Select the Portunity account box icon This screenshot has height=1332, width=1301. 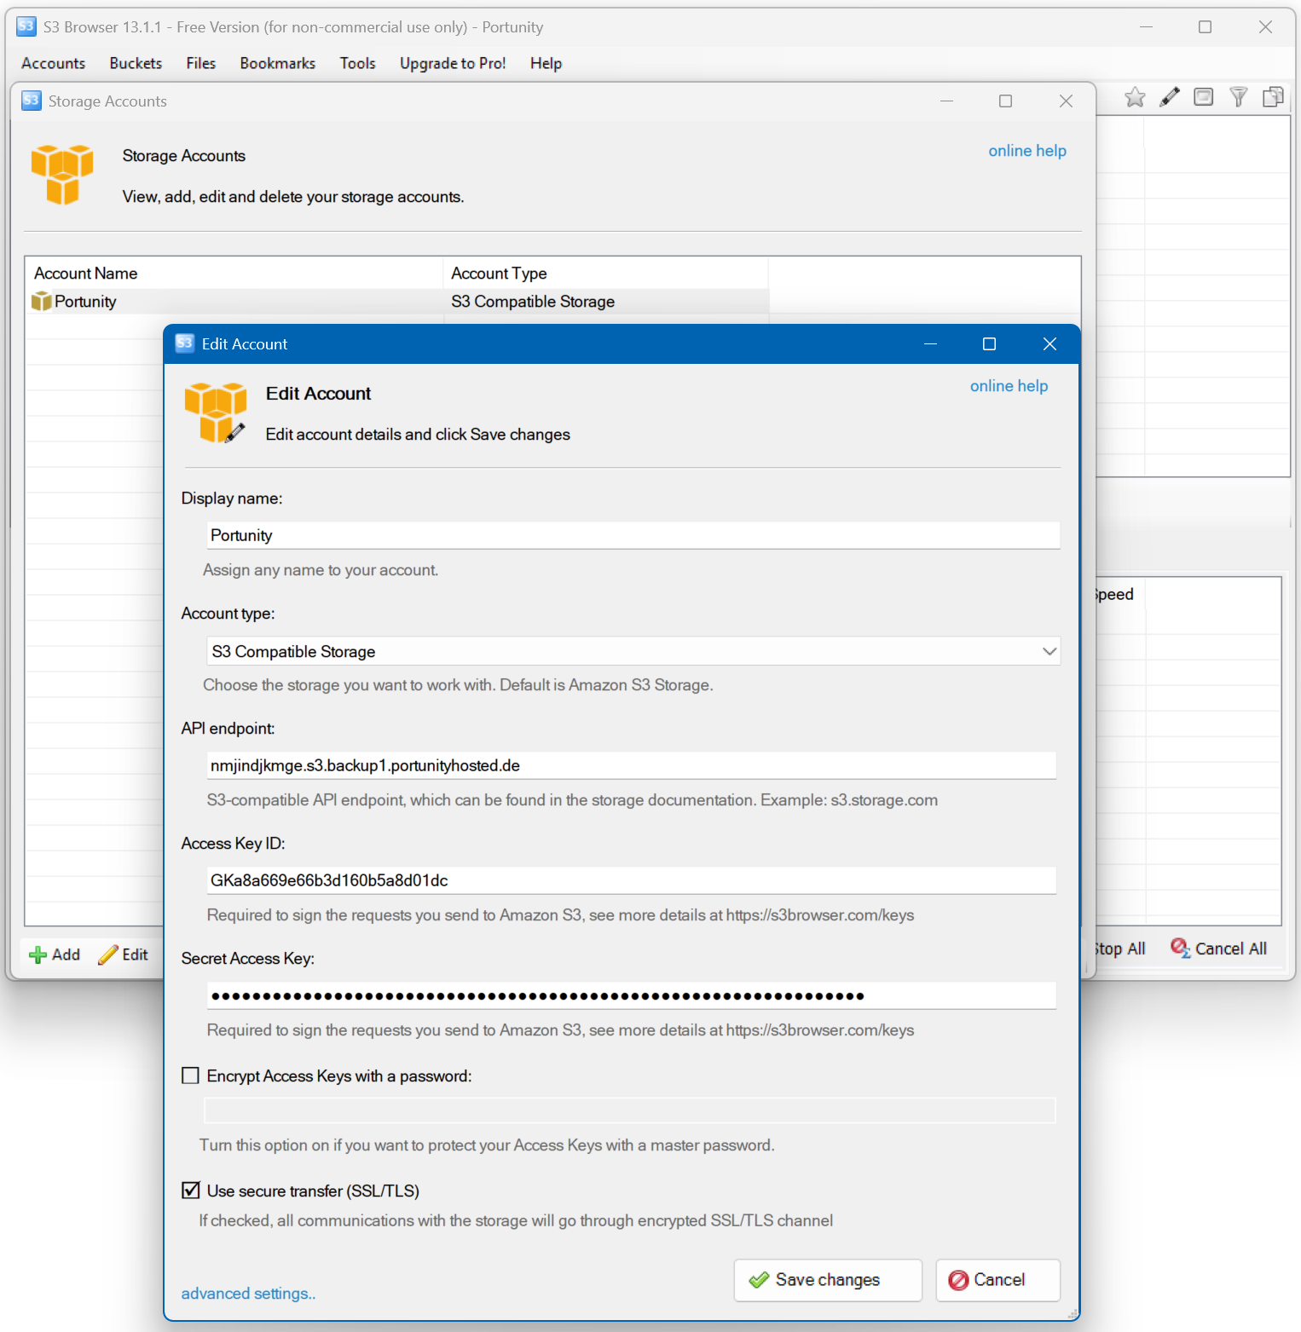41,302
